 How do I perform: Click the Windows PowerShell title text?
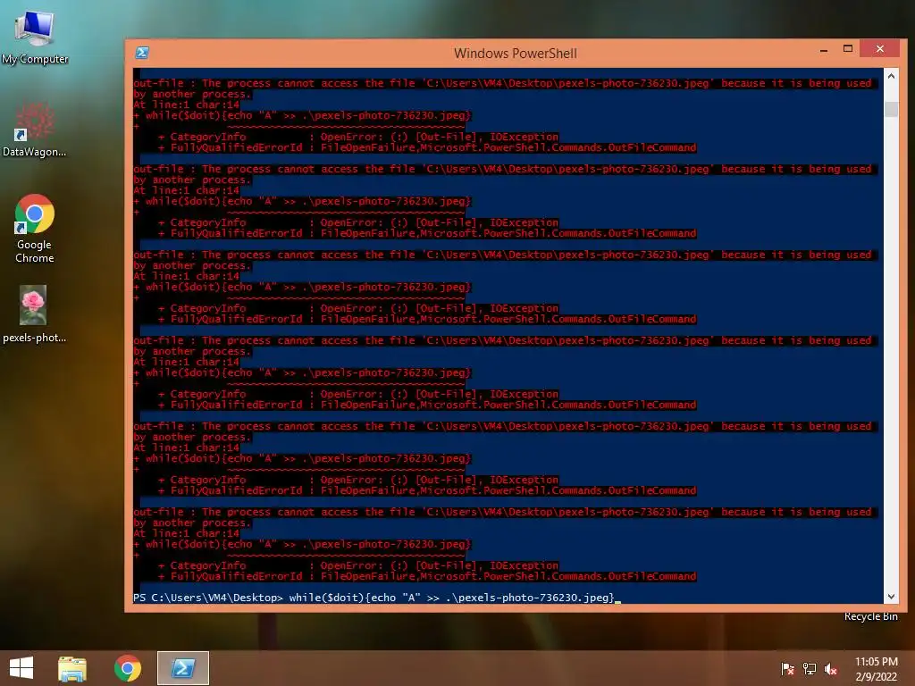tap(516, 53)
